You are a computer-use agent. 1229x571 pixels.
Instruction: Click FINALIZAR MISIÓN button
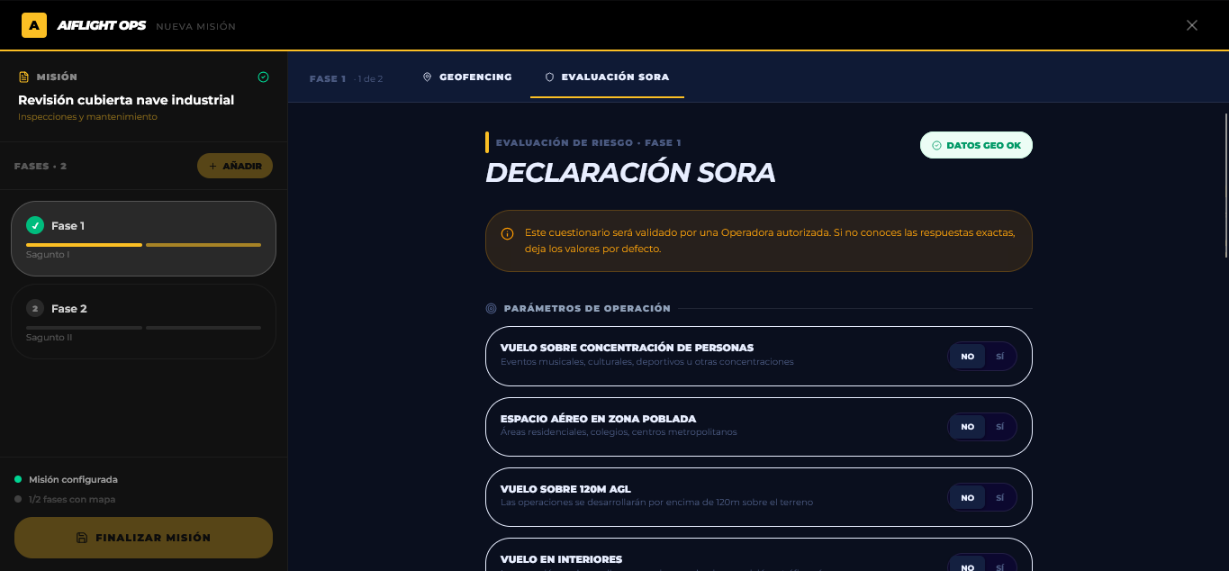point(143,538)
